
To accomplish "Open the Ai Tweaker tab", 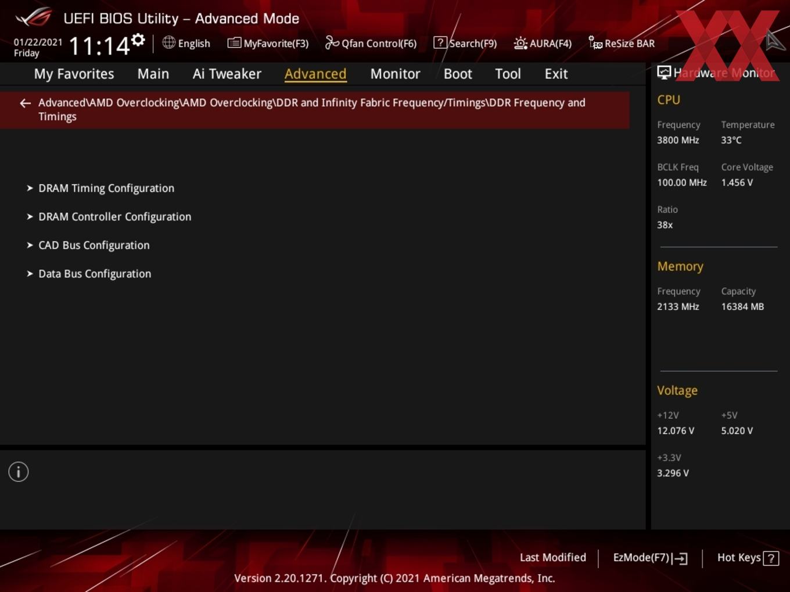I will (227, 74).
